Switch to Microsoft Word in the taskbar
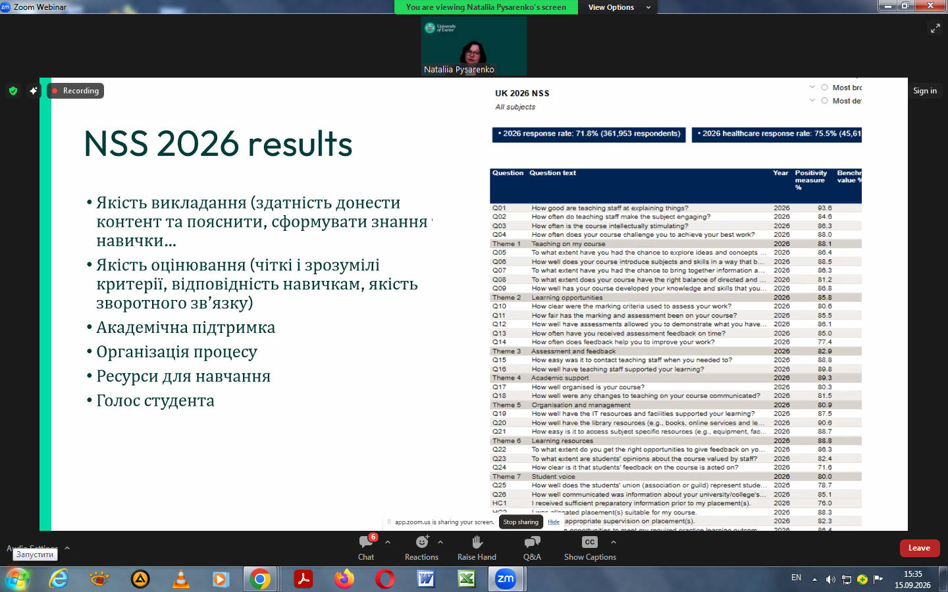Image resolution: width=948 pixels, height=592 pixels. tap(426, 579)
